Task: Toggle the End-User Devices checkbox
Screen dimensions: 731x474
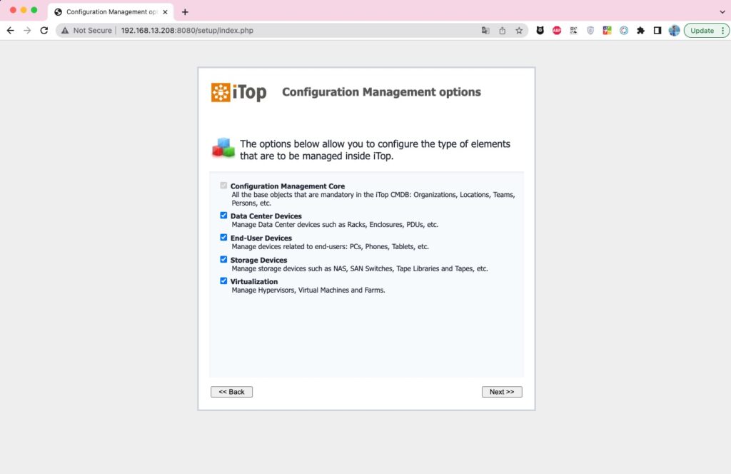Action: 223,237
